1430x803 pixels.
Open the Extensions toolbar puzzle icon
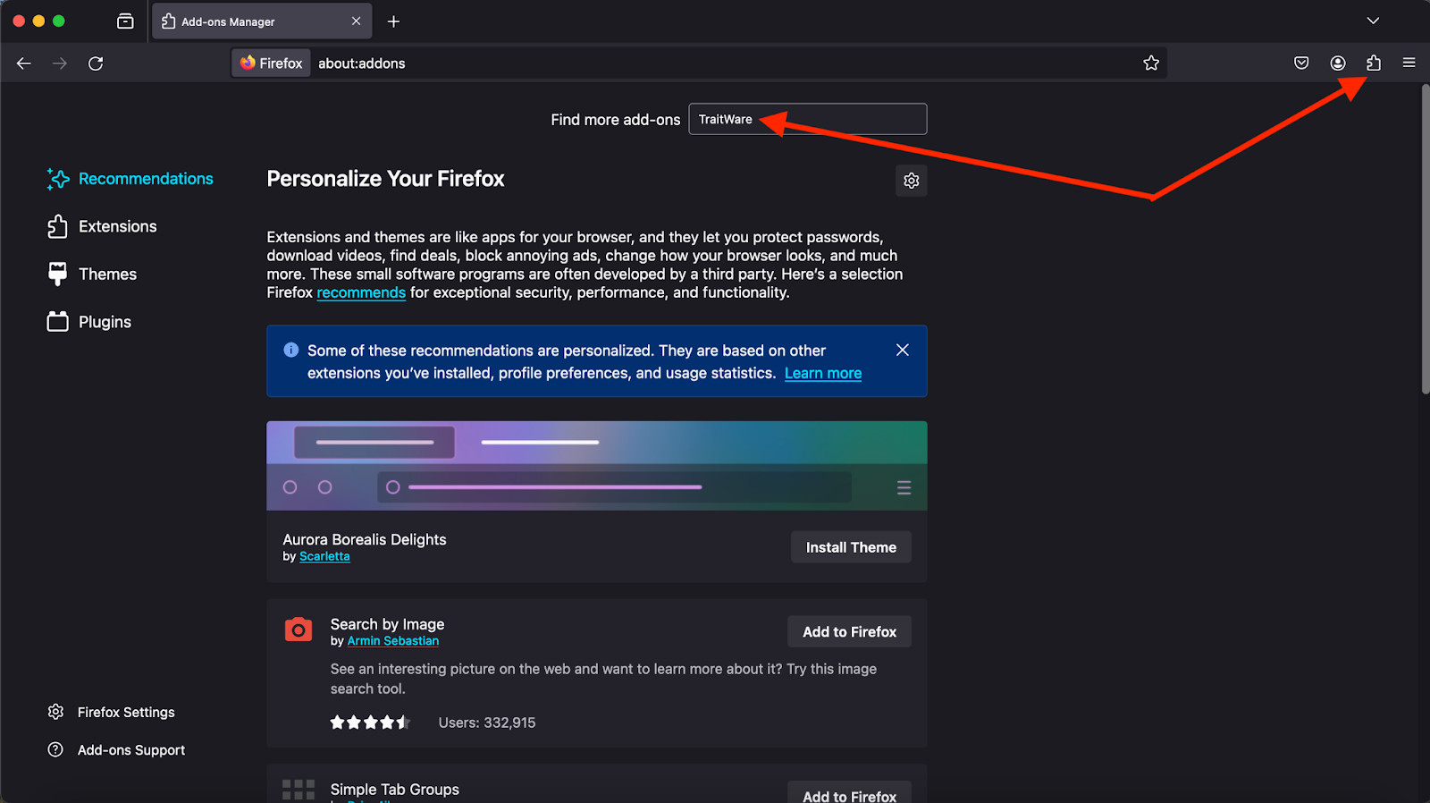pos(1374,63)
